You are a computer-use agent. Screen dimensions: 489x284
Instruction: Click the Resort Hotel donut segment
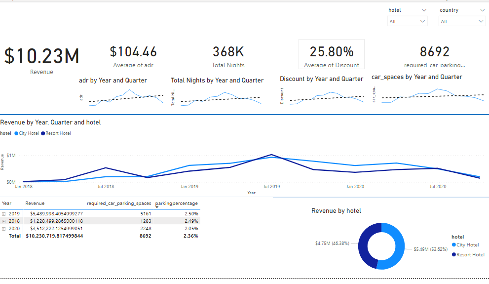363,246
